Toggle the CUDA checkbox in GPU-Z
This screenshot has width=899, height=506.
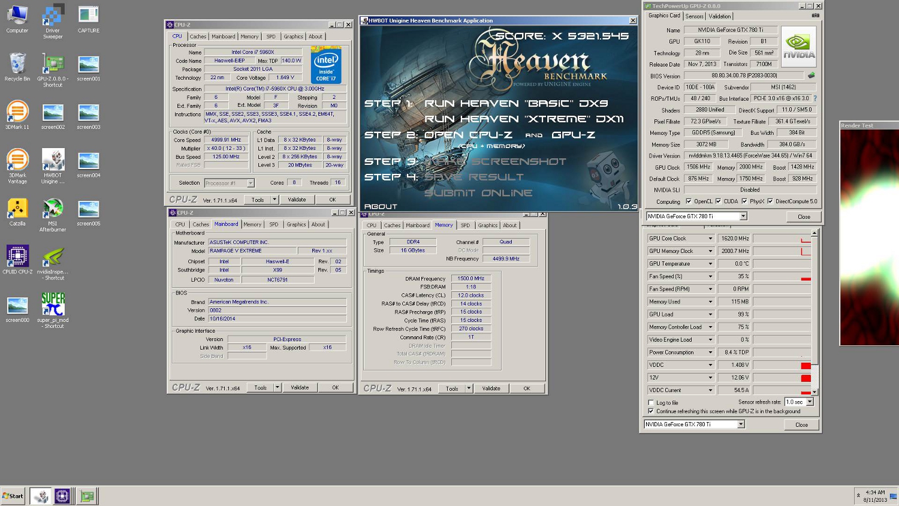718,201
